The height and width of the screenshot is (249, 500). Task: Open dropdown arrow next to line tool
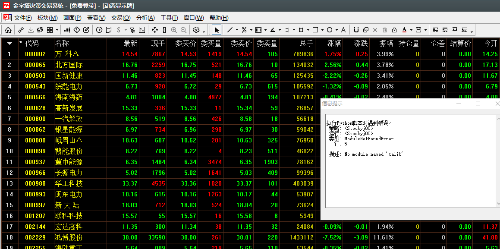pos(237,30)
